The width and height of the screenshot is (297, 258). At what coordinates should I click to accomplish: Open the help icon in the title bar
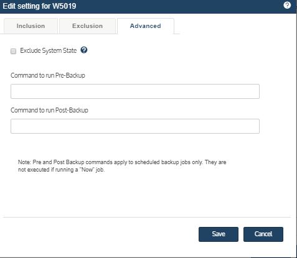tap(287, 5)
